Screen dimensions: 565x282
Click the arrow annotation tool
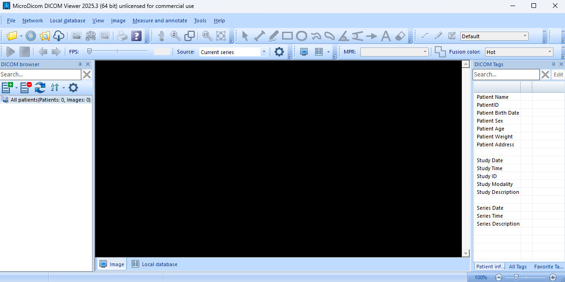pyautogui.click(x=372, y=36)
